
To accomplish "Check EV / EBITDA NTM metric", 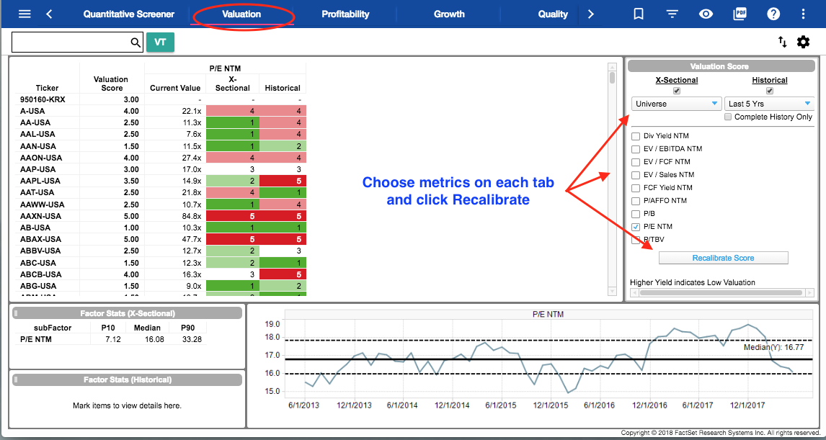I will [x=636, y=149].
